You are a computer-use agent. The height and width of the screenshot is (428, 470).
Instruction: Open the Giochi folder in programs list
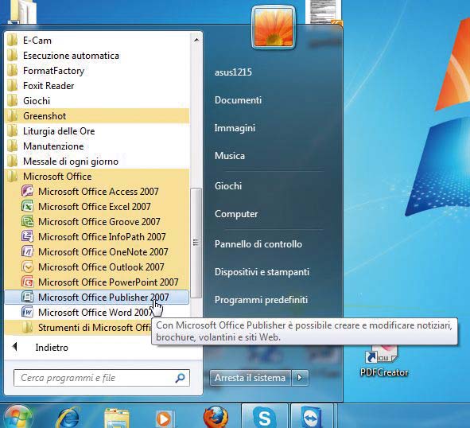coord(97,101)
